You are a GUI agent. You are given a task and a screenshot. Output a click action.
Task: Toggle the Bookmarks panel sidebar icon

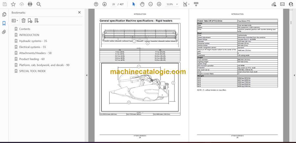click(4, 23)
